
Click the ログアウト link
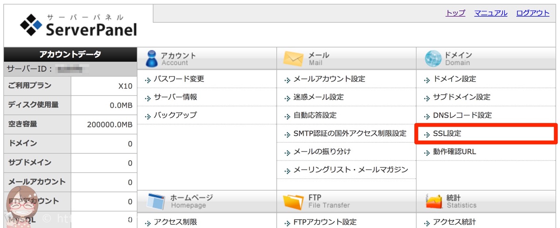(x=533, y=13)
